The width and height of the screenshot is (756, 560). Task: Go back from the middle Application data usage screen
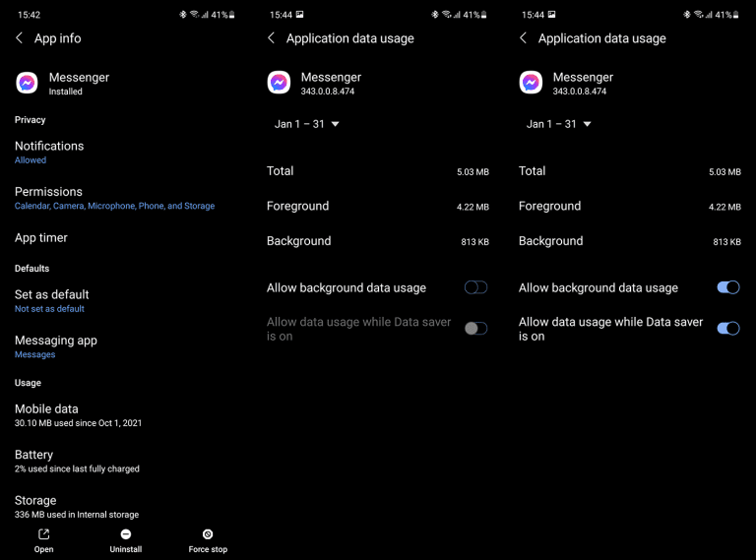[271, 38]
